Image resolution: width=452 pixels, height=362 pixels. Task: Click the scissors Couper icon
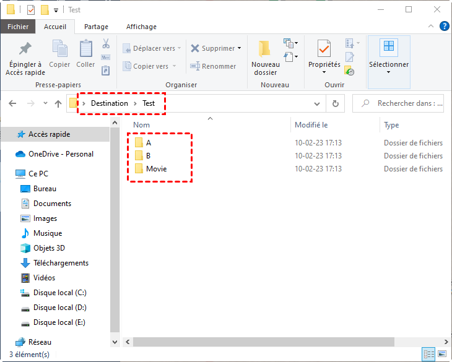[106, 43]
